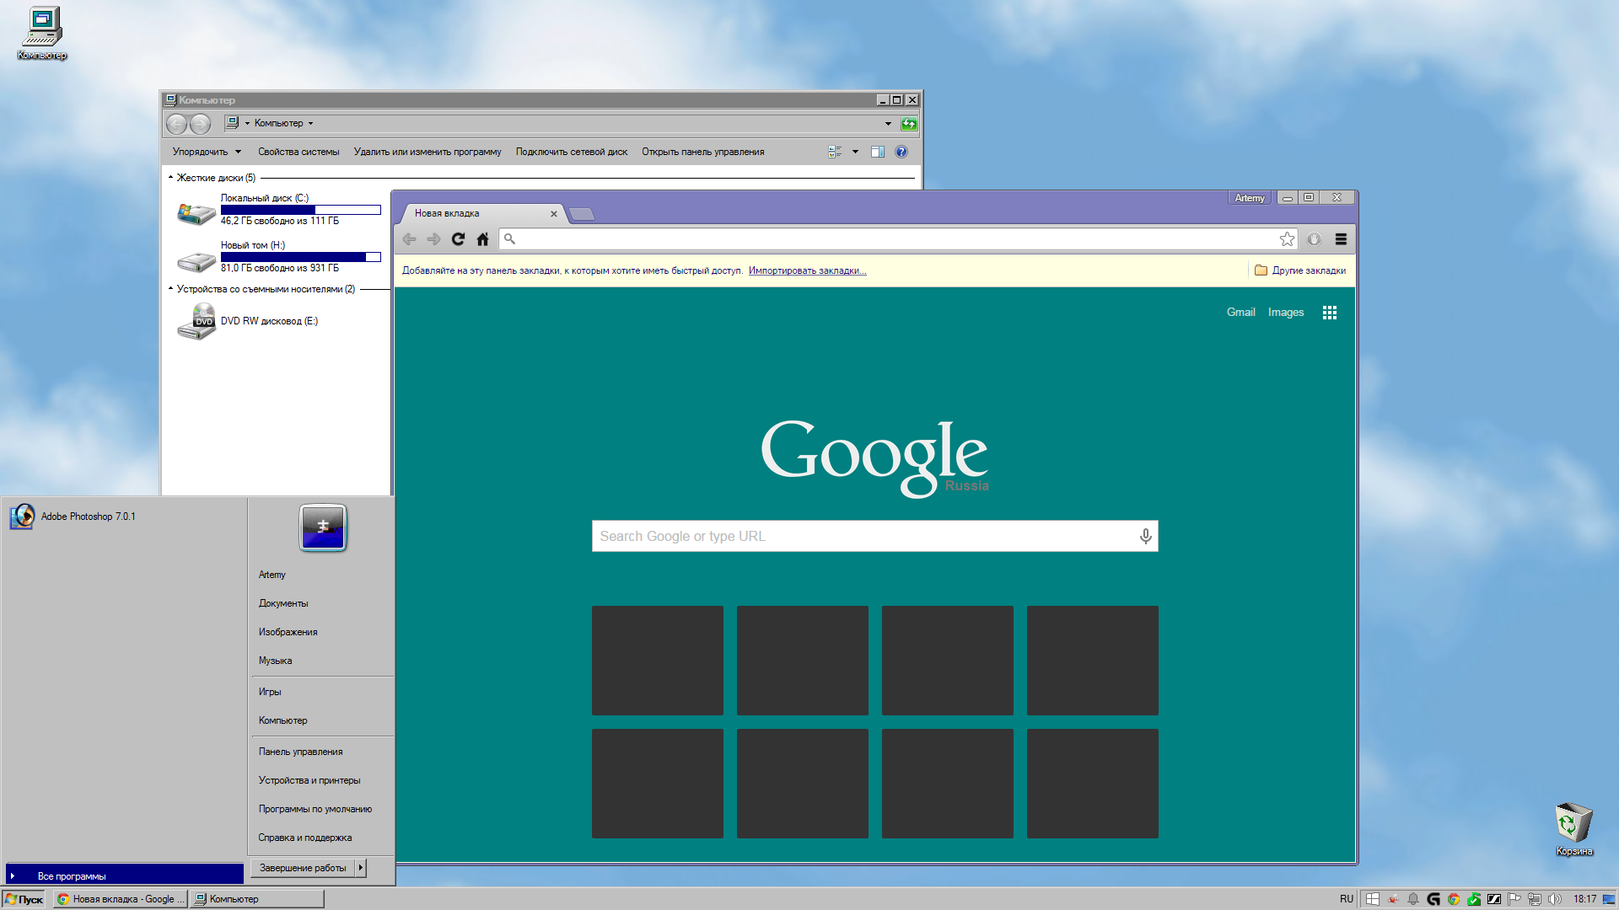Toggle the Explorer preview pane icon
Image resolution: width=1619 pixels, height=910 pixels.
pos(878,152)
